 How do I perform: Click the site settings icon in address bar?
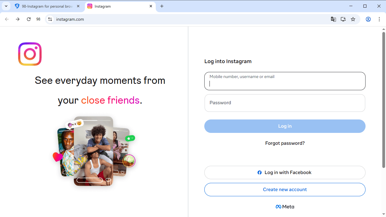[50, 19]
